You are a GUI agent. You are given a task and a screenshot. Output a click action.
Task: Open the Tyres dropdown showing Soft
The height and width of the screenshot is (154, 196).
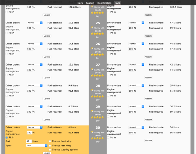pos(37,145)
